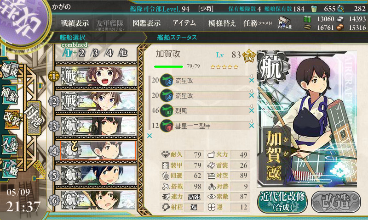This screenshot has width=368, height=220.
Task: Switch to fleet tab 2
Action: (82, 53)
